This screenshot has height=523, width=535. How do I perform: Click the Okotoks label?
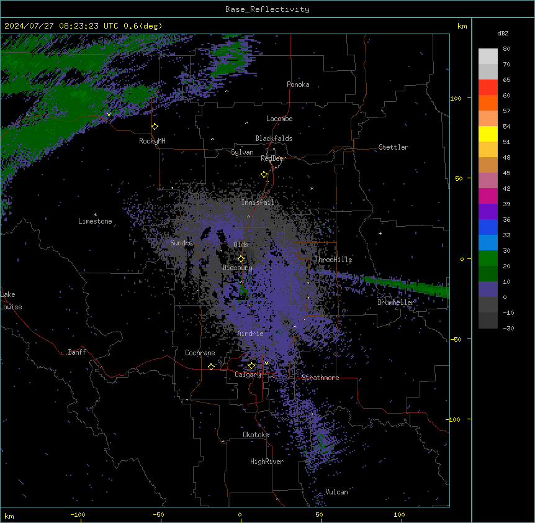tap(256, 435)
